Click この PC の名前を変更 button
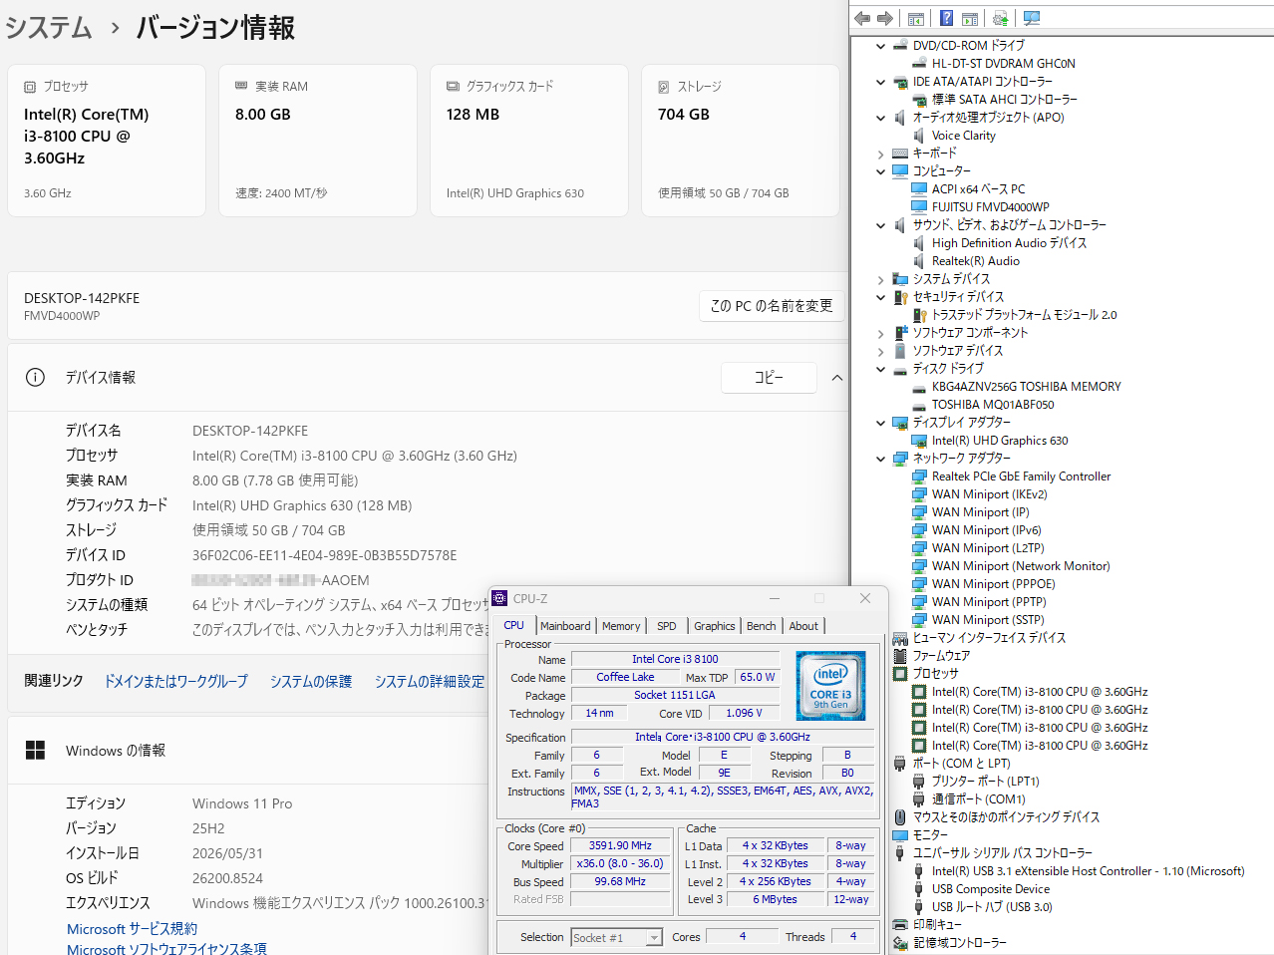 (772, 306)
